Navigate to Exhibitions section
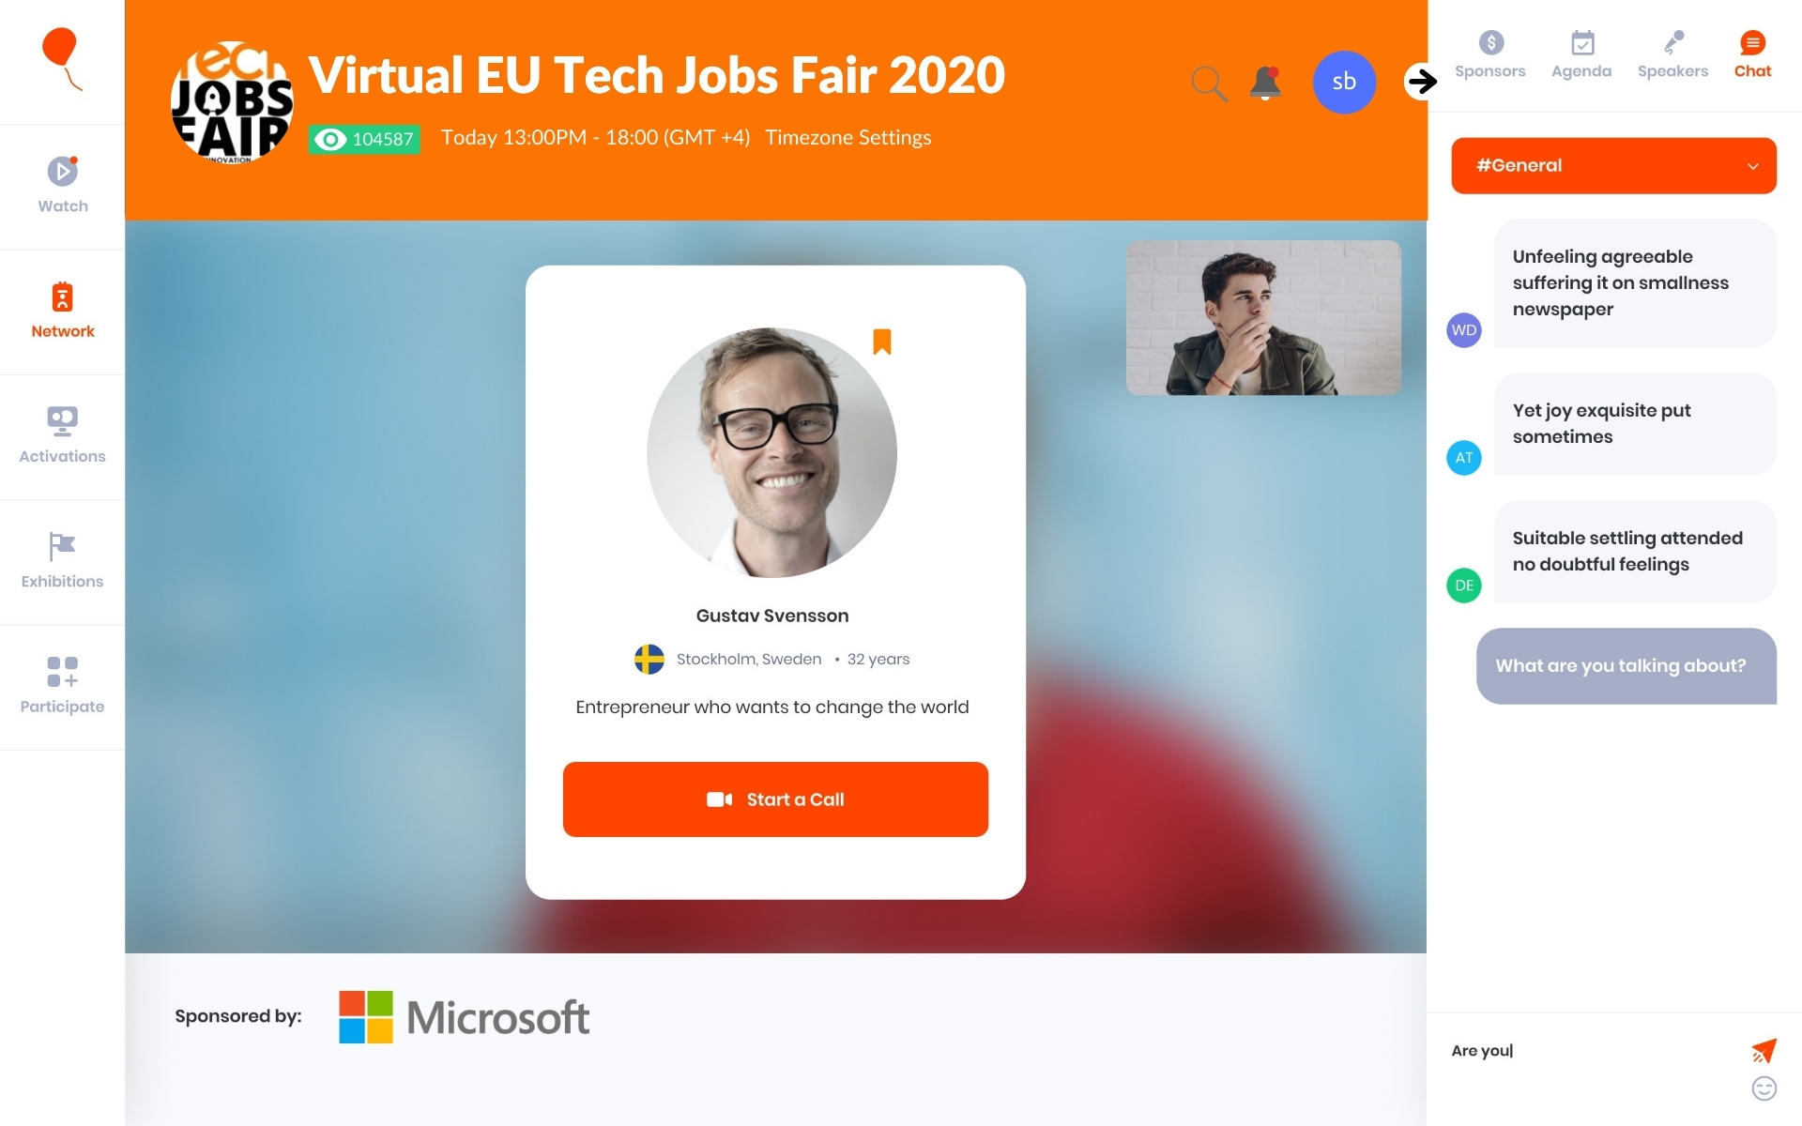1802x1126 pixels. coord(61,556)
